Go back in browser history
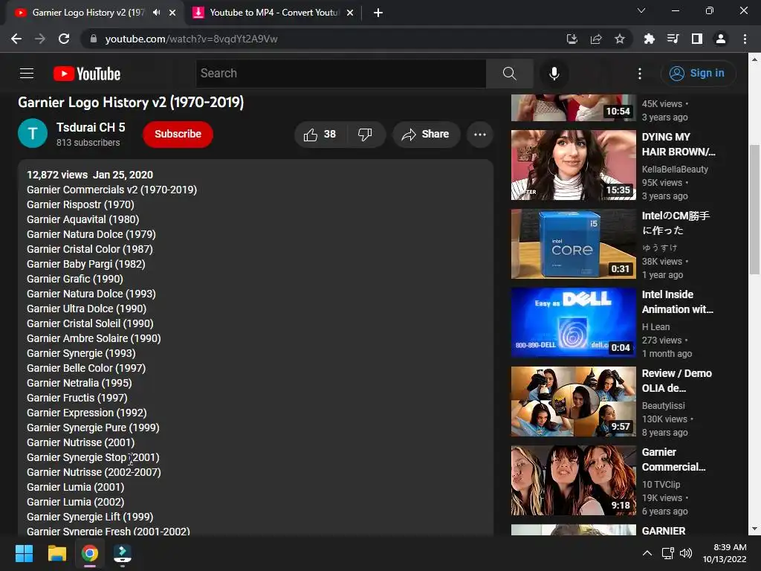 click(16, 39)
